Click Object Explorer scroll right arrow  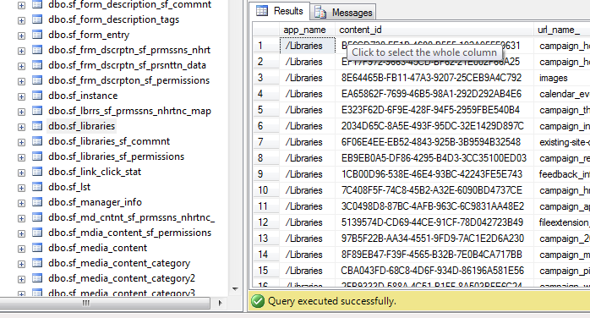pyautogui.click(x=220, y=303)
